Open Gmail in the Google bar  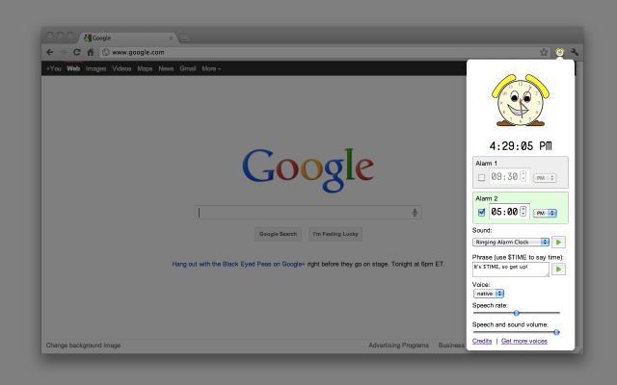(x=188, y=68)
